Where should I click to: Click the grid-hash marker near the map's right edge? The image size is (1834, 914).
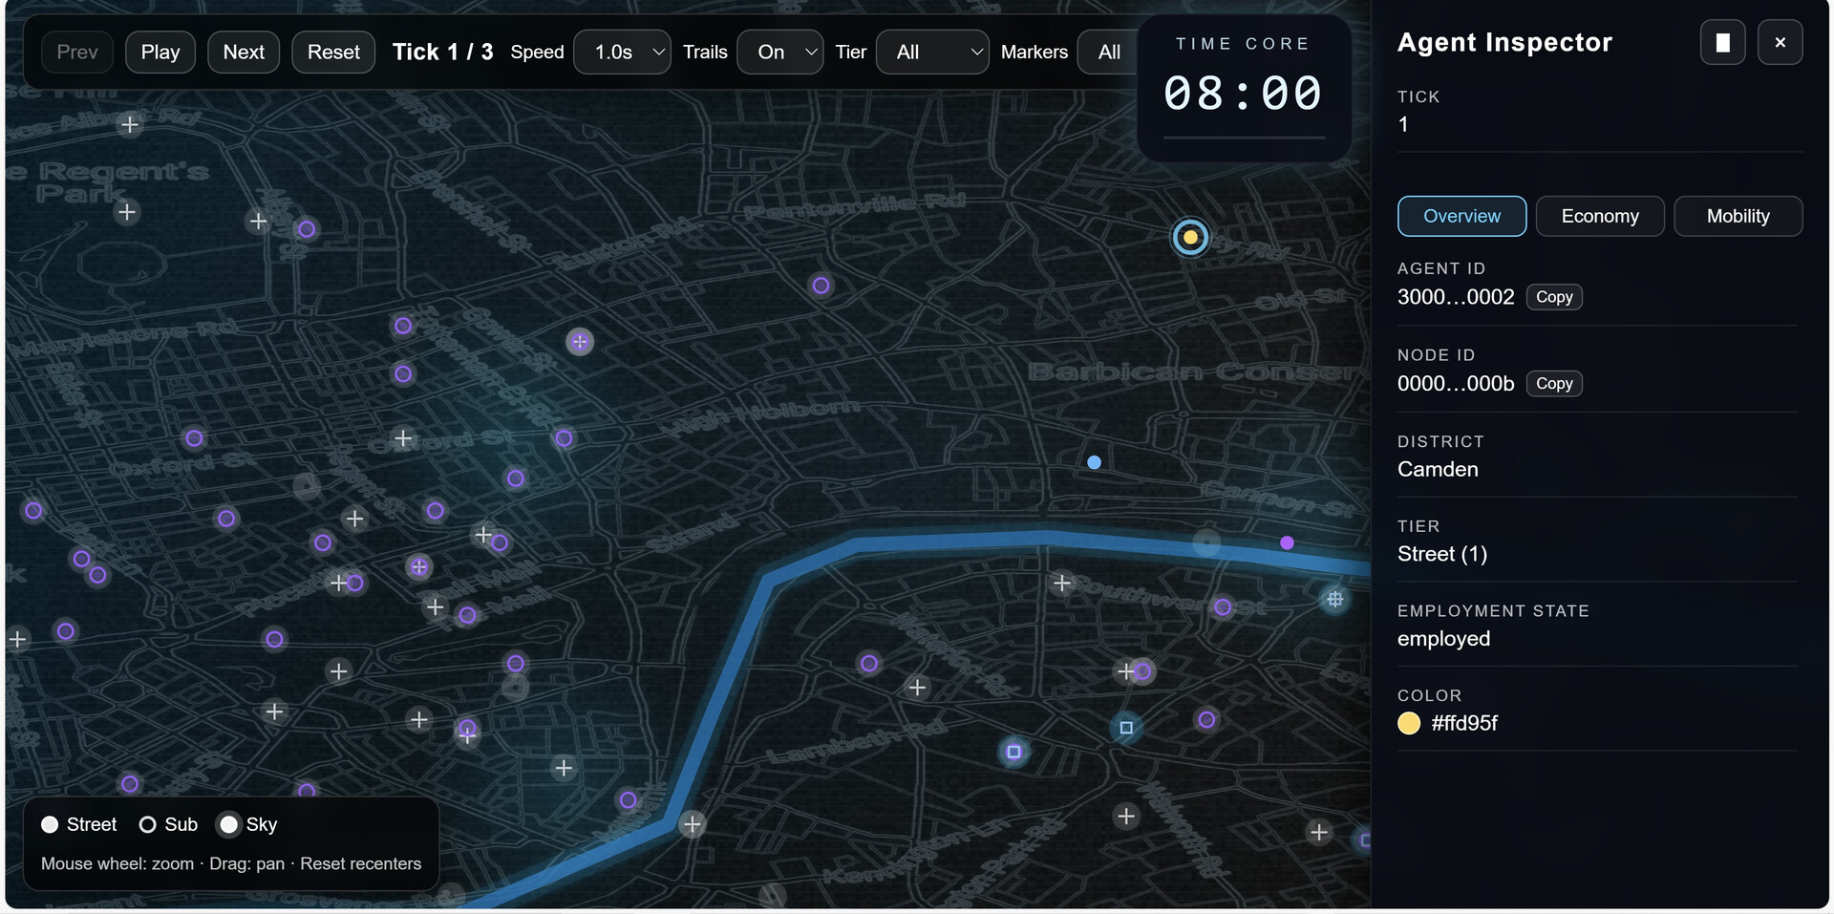1335,599
